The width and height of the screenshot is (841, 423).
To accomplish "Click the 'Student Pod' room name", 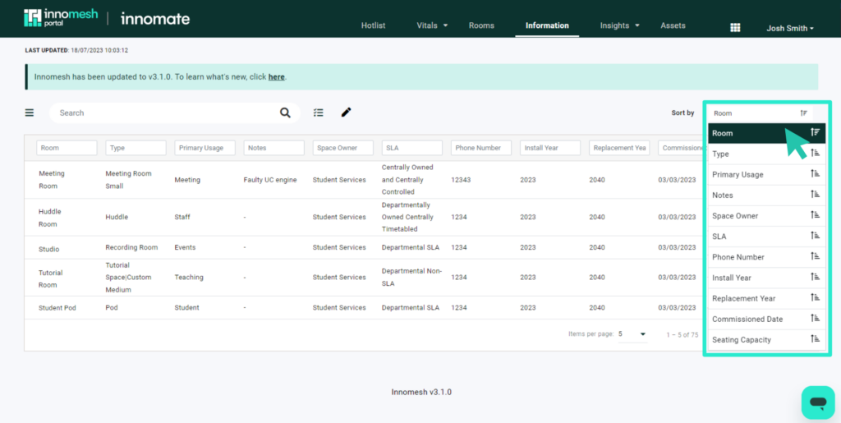I will 58,308.
